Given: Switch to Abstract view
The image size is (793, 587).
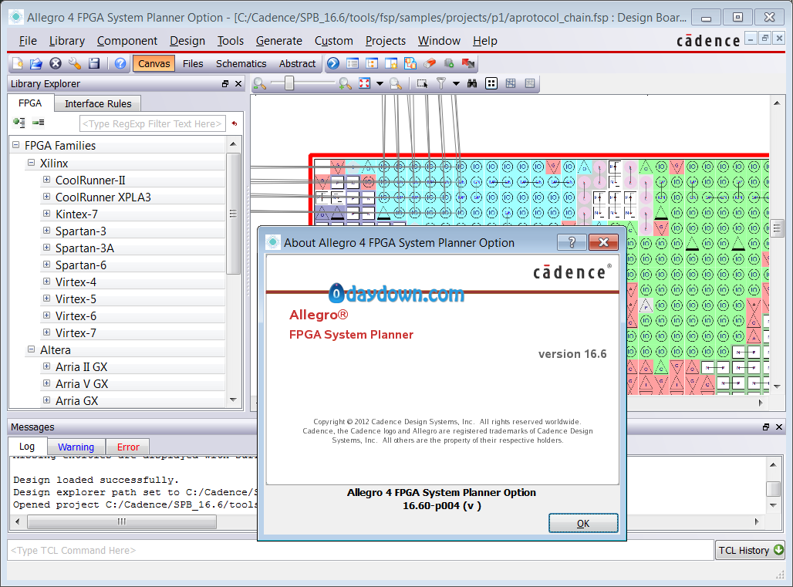Looking at the screenshot, I should 297,64.
